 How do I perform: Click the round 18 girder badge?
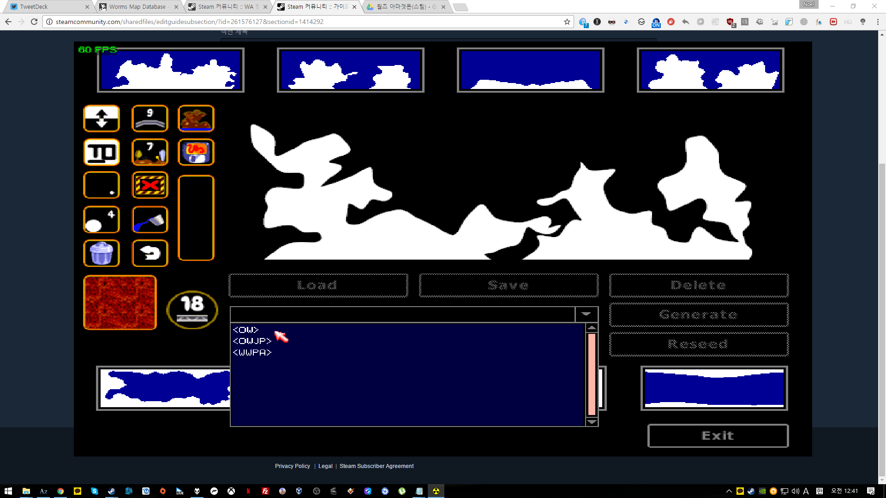pos(192,309)
